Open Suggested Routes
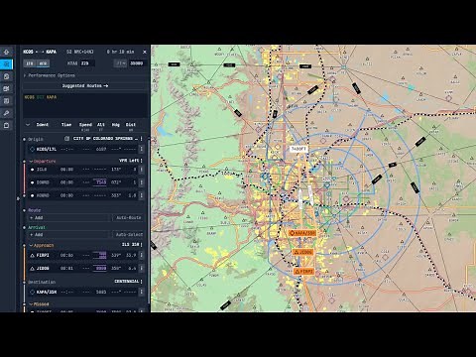 [x=85, y=86]
